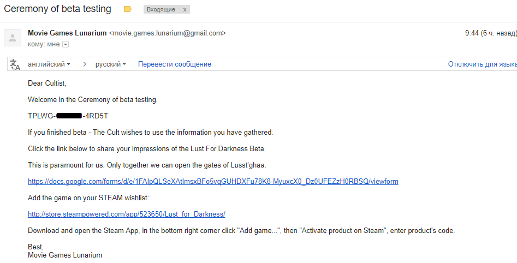Click the кому: мне recipient text
Image resolution: width=517 pixels, height=263 pixels.
click(x=44, y=44)
